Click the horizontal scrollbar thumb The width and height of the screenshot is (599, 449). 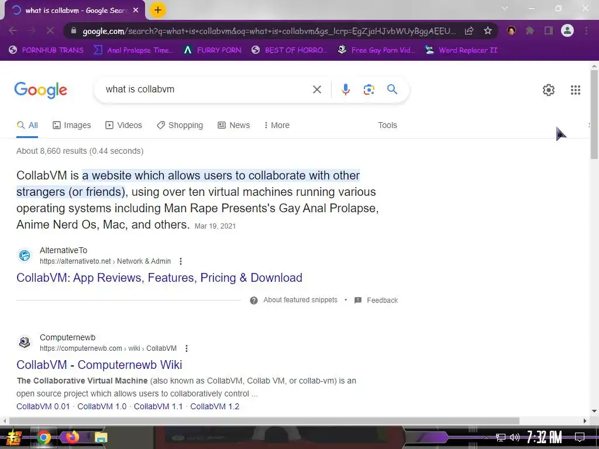tap(264, 421)
